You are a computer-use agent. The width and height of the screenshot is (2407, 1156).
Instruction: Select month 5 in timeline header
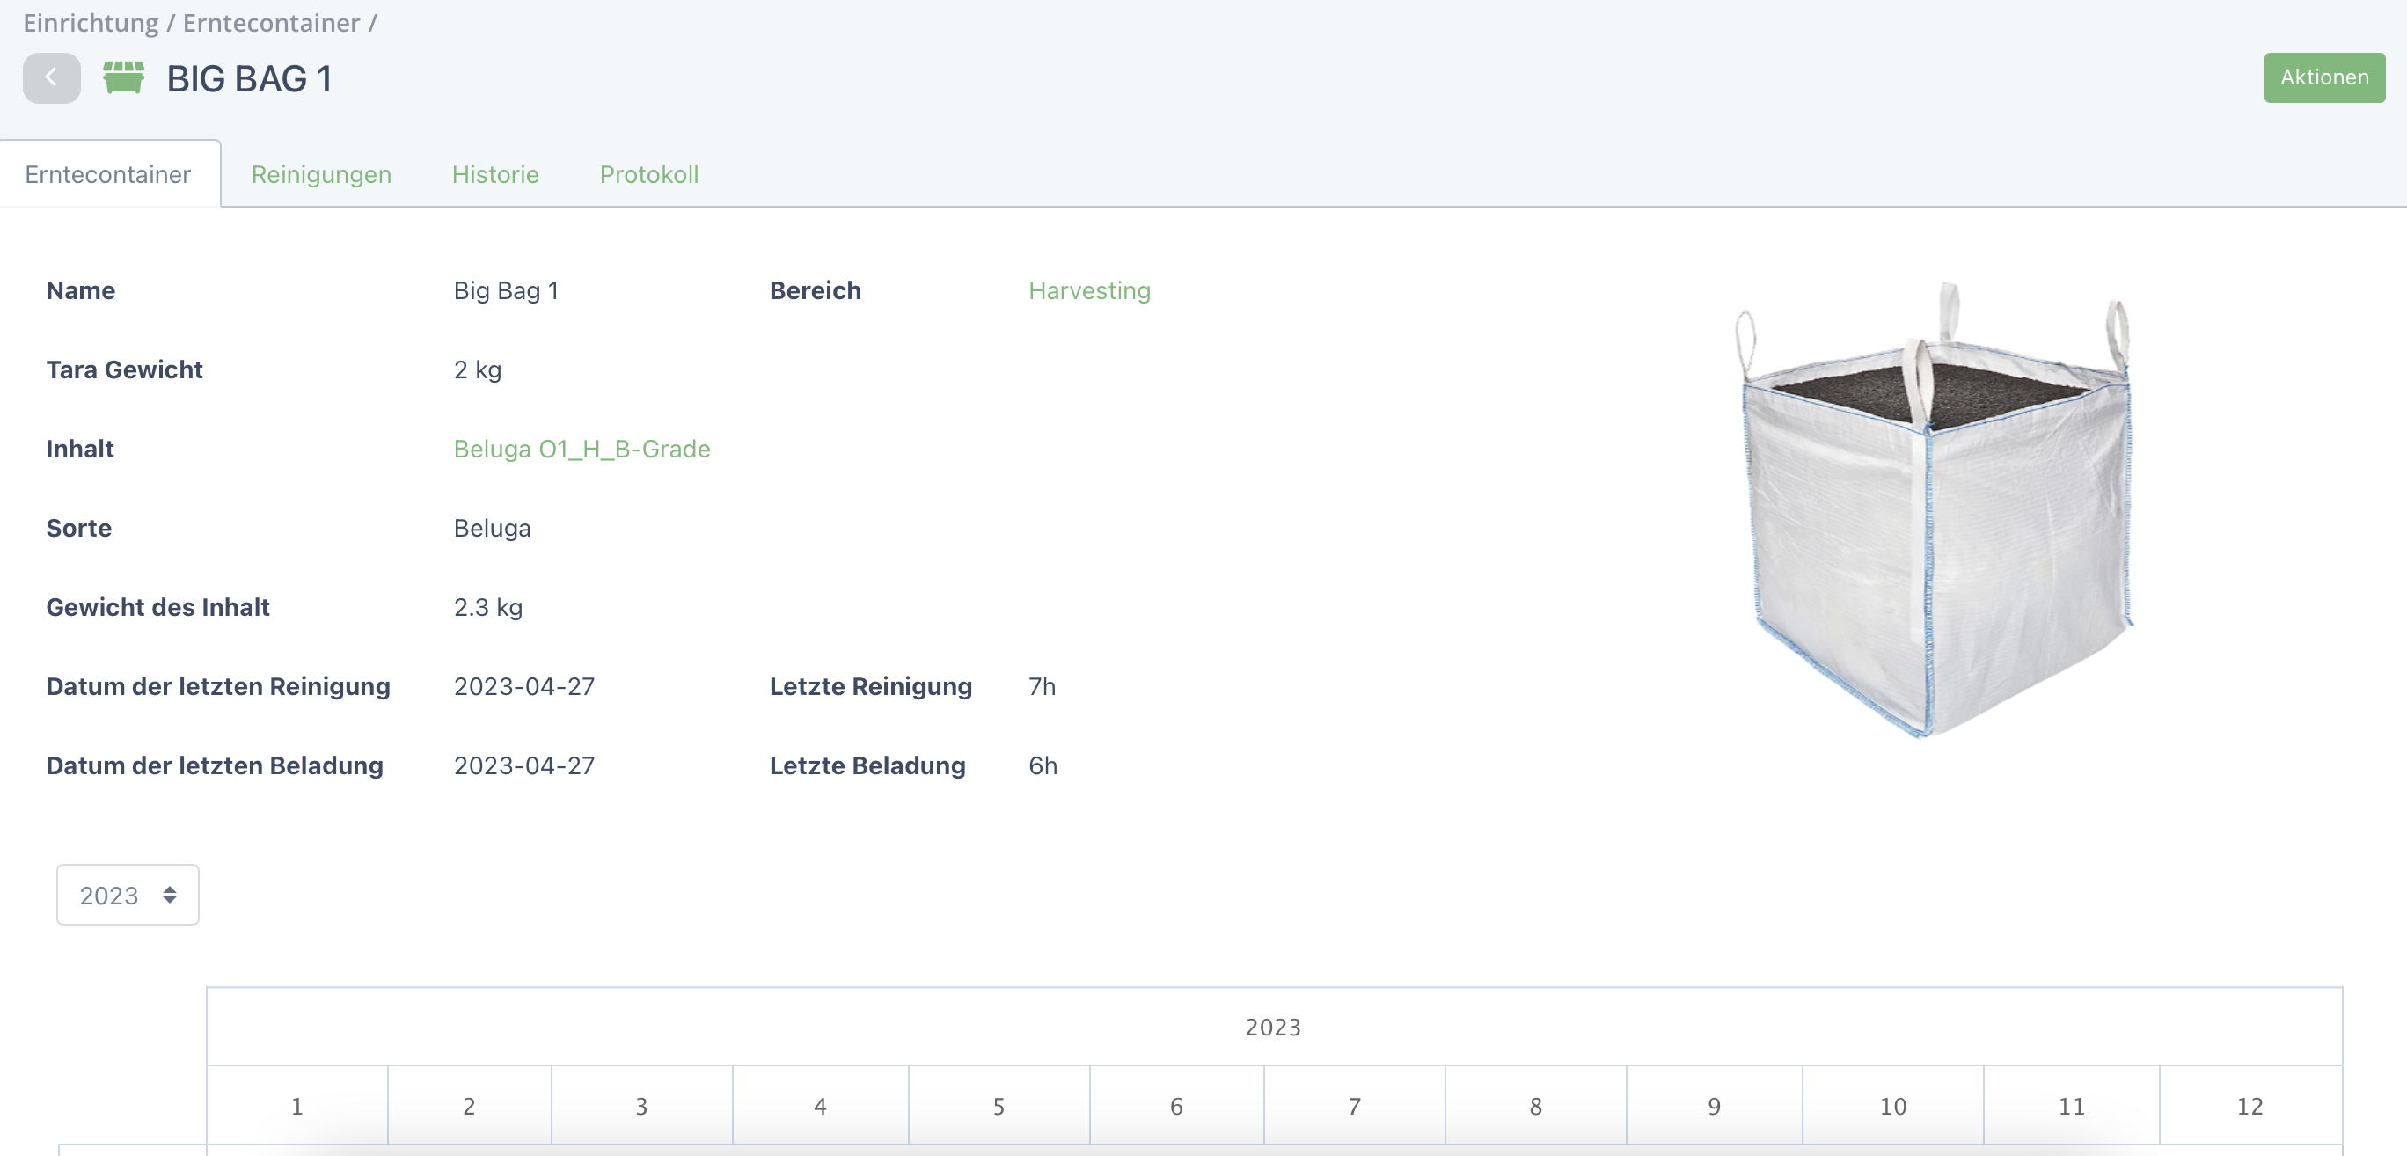click(999, 1106)
